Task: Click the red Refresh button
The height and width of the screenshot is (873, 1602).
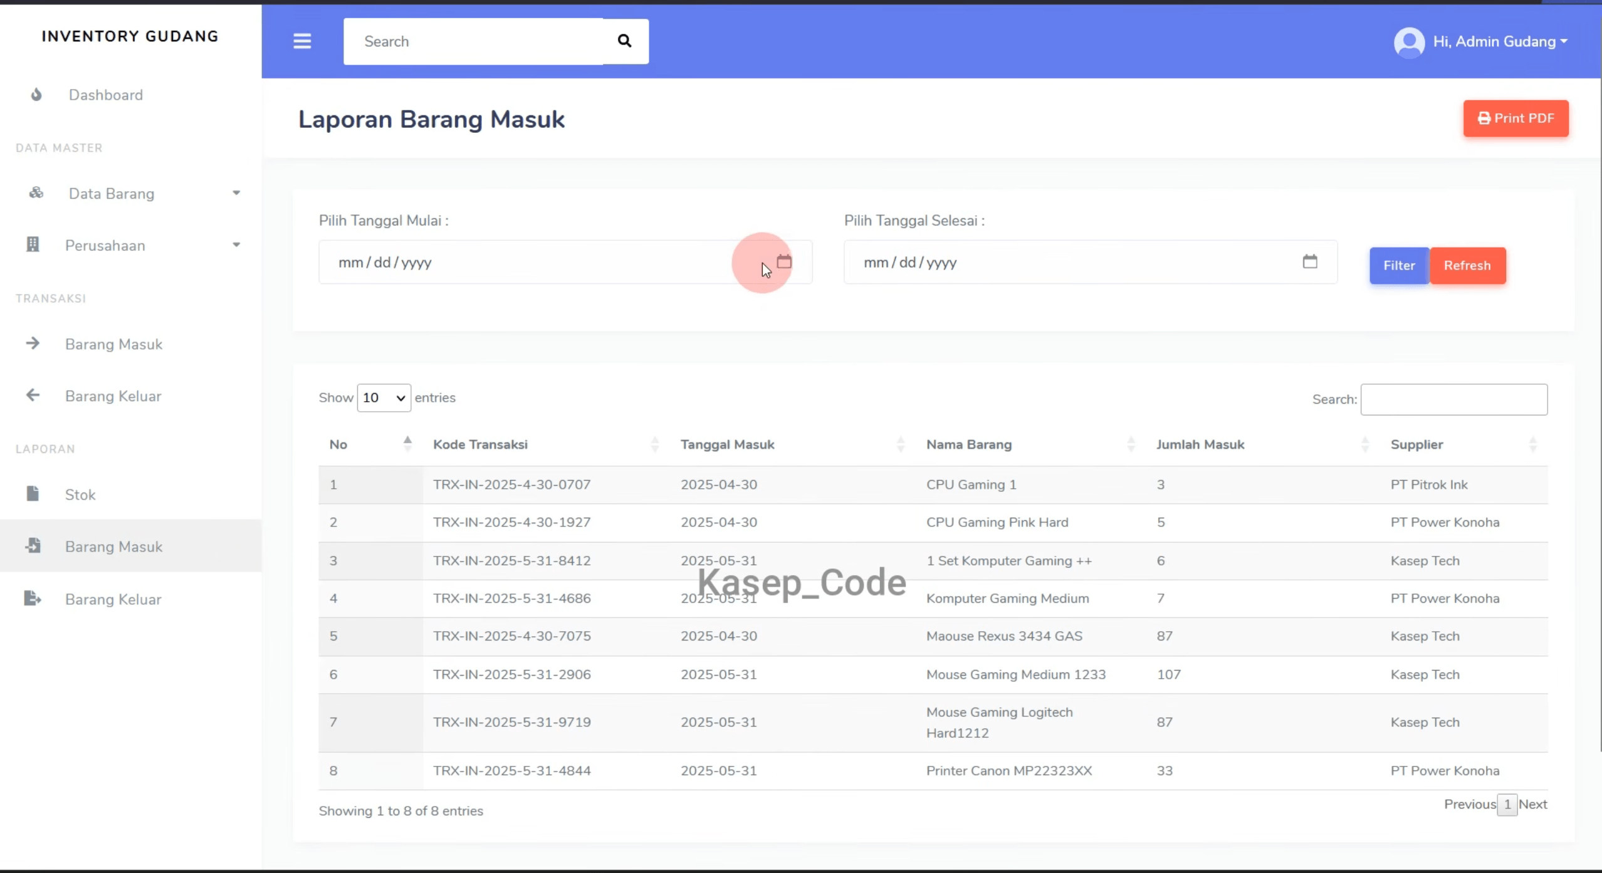Action: (x=1467, y=266)
